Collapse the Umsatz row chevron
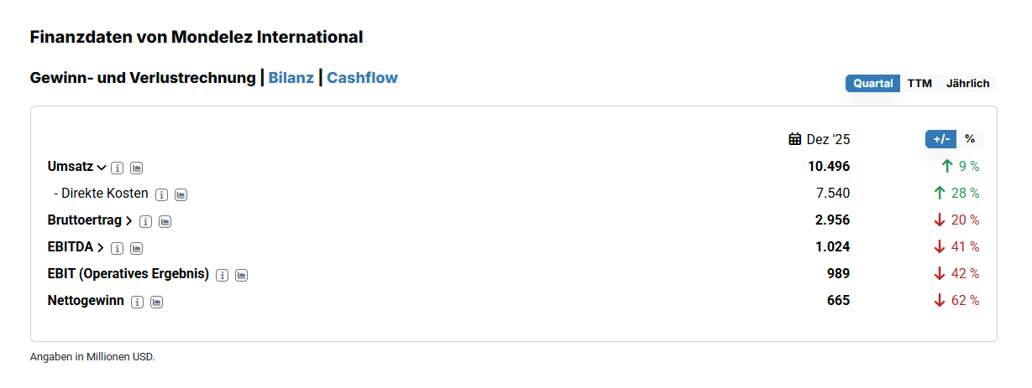1032x388 pixels. [102, 168]
